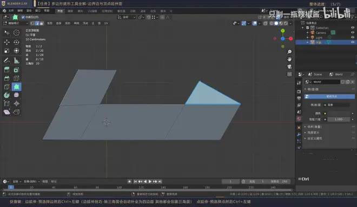
Task: Switch to orthographic grid view icon
Action: coord(289,74)
